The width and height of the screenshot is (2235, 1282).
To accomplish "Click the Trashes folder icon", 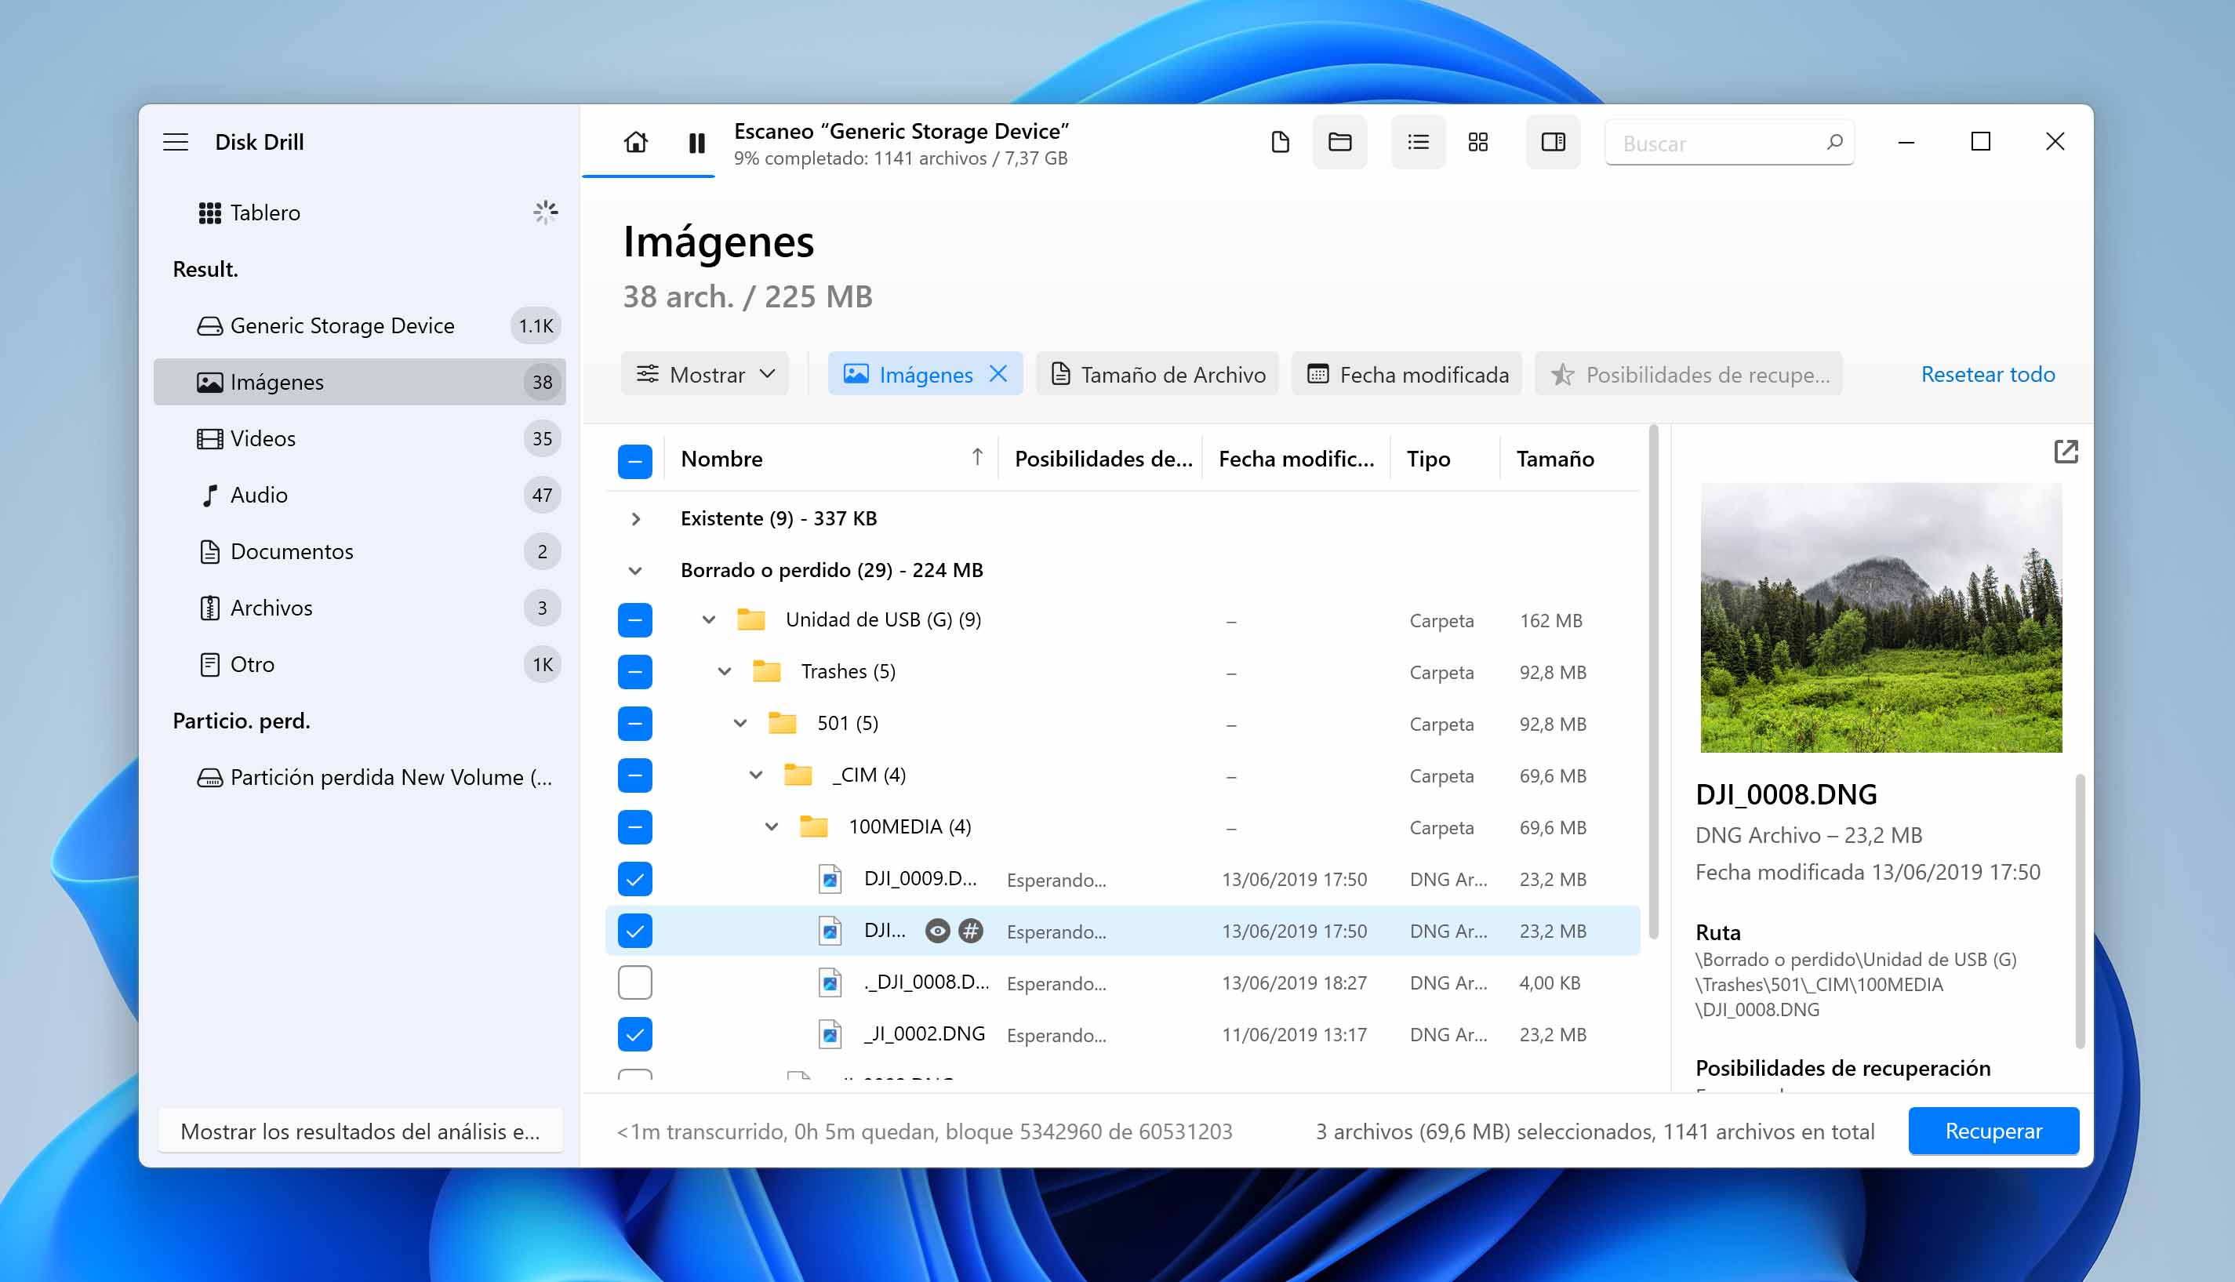I will coord(766,672).
